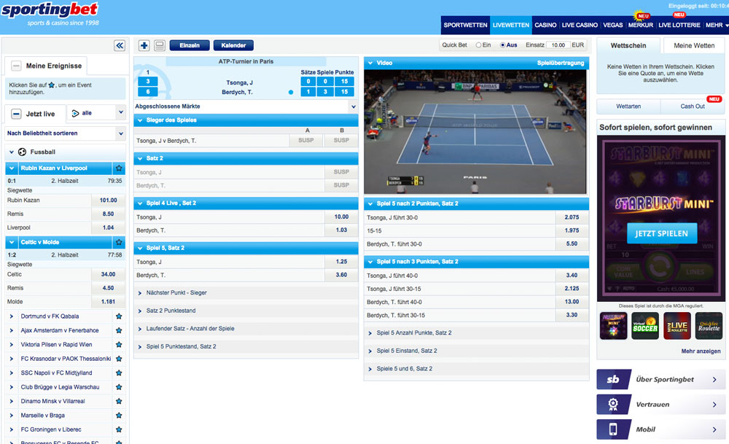
Task: Bet on Tsonga, J at 10.00 odds
Action: [341, 217]
